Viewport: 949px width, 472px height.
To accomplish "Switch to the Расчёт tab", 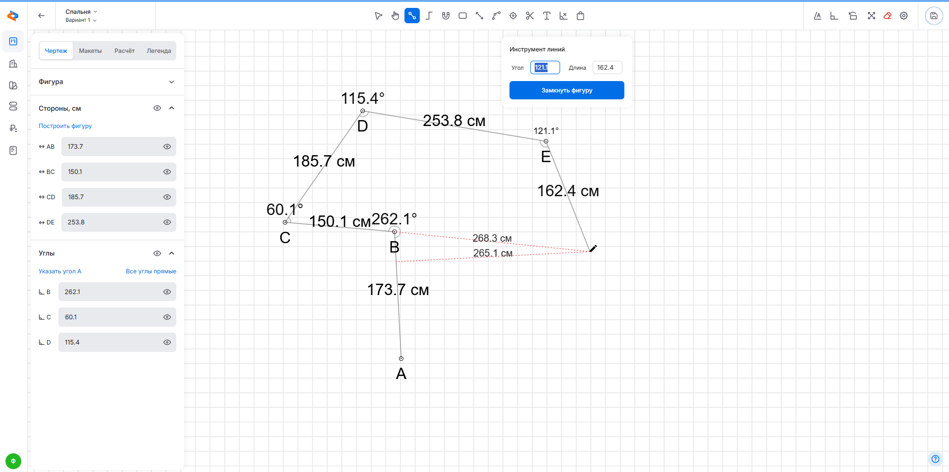I will [124, 51].
